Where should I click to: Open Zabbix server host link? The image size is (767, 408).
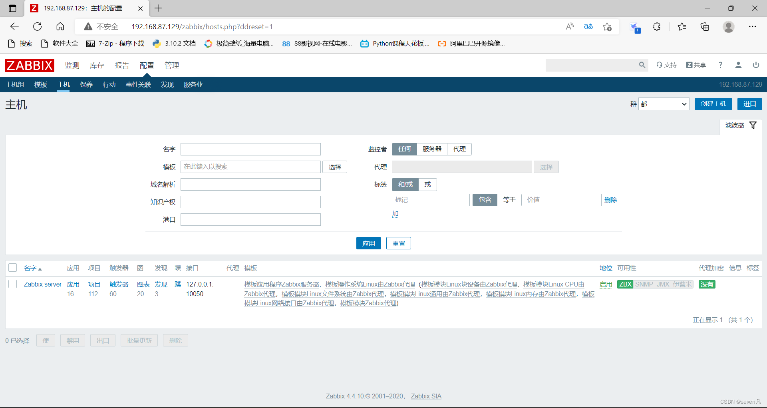(x=43, y=284)
